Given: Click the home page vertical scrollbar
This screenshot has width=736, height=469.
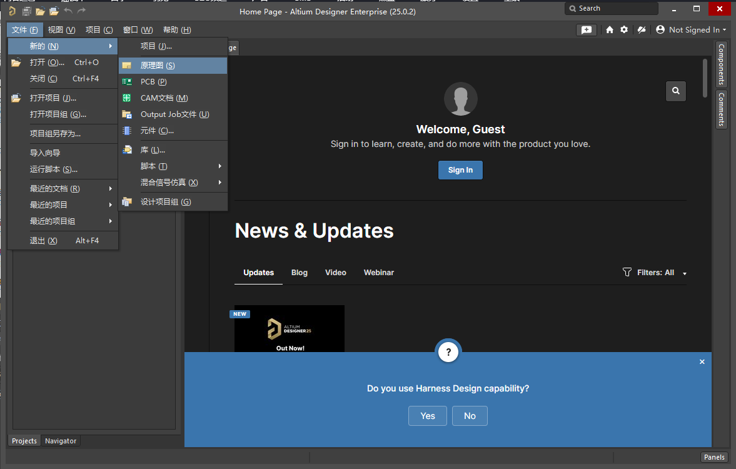Looking at the screenshot, I should pyautogui.click(x=705, y=78).
